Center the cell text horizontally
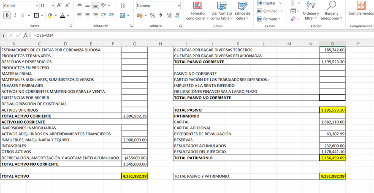Viewport: 374px width, 193px height. [x=87, y=15]
